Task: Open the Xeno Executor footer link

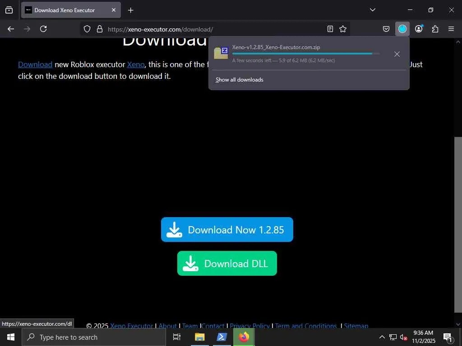Action: (x=131, y=326)
